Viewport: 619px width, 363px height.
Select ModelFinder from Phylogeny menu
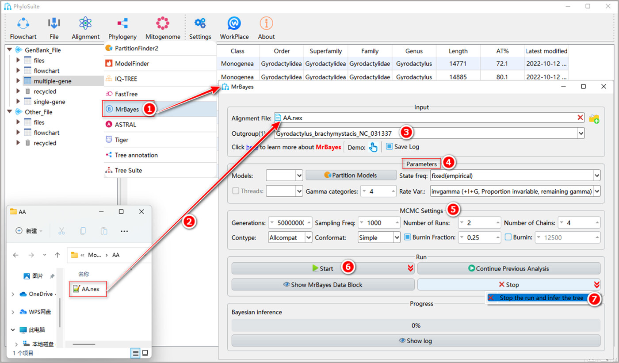pos(160,64)
